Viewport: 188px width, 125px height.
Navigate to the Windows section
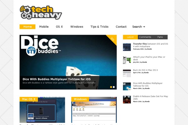point(77,27)
